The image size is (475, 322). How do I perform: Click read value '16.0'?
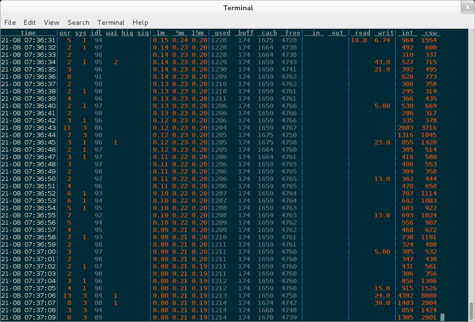(x=359, y=40)
